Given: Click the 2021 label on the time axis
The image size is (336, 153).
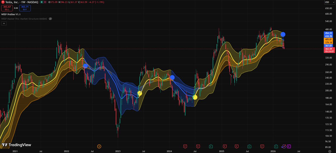Looking at the screenshot, I should (x=15, y=151).
